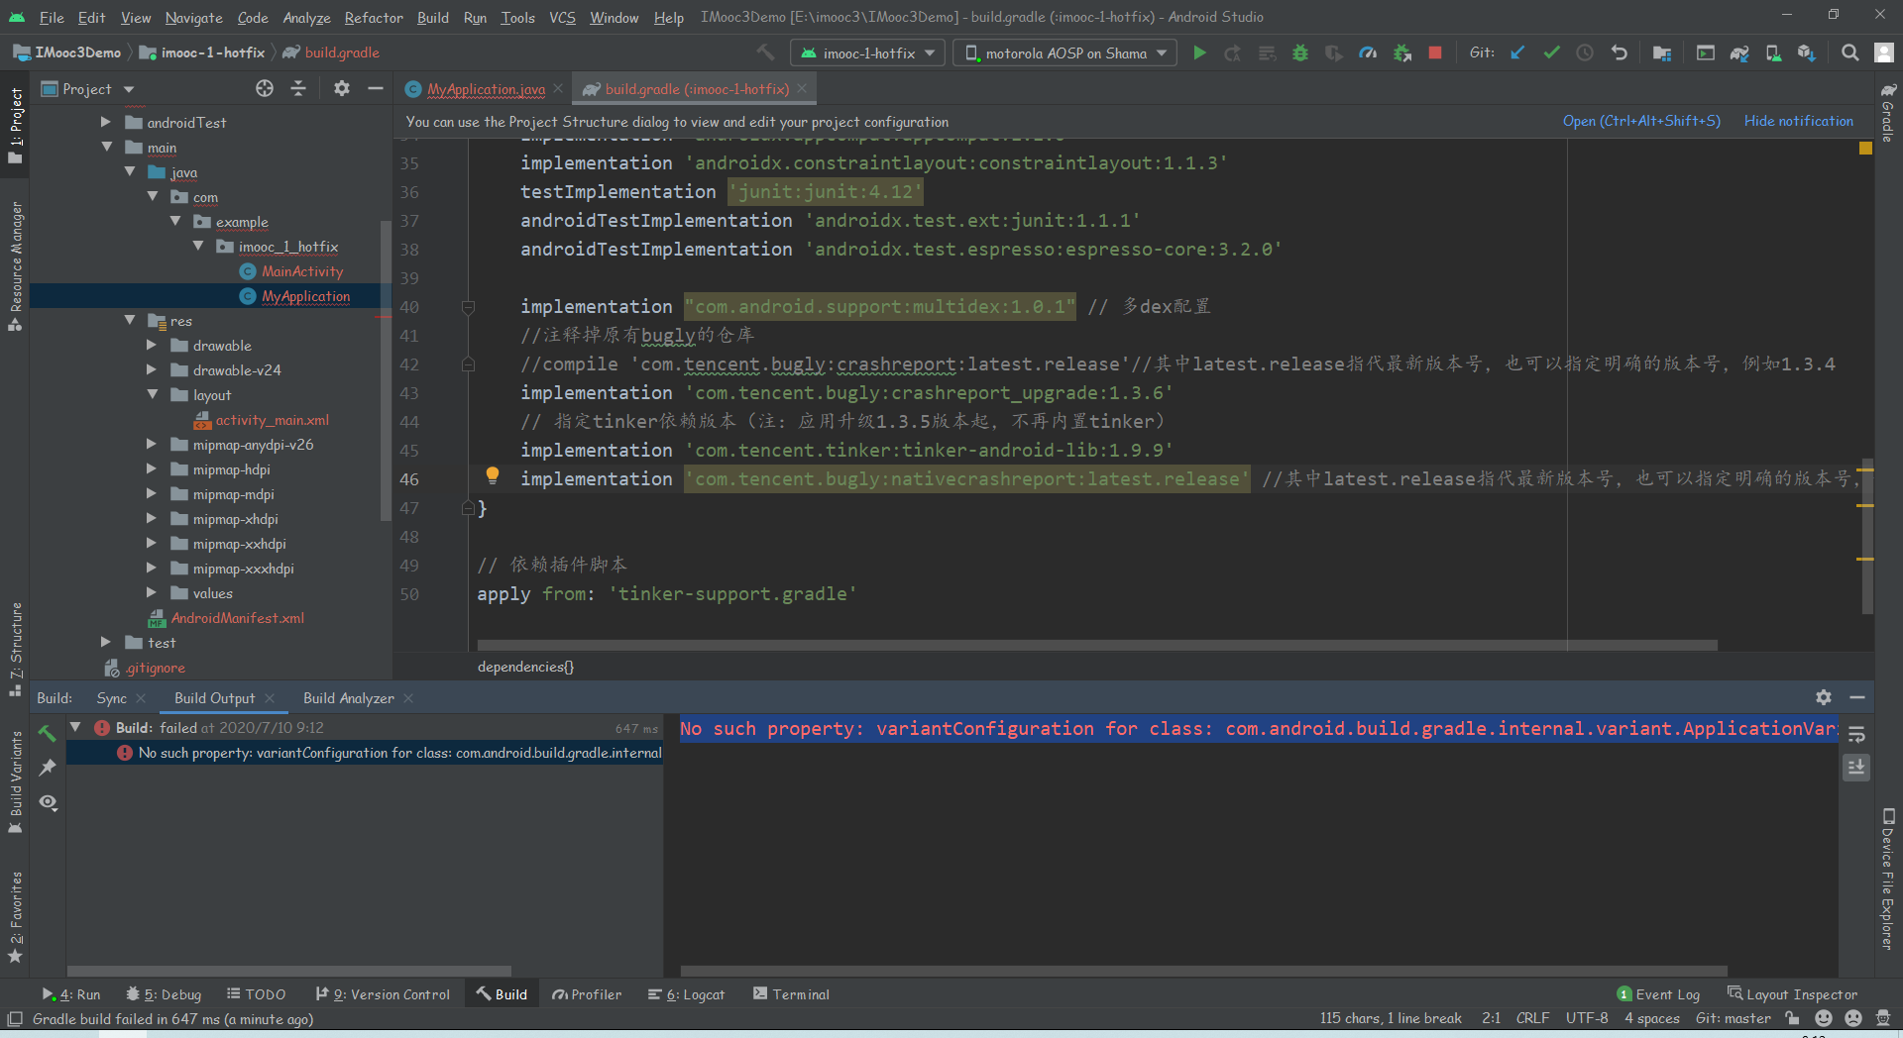Click the Git Commit checkmark
This screenshot has width=1903, height=1038.
click(x=1551, y=52)
